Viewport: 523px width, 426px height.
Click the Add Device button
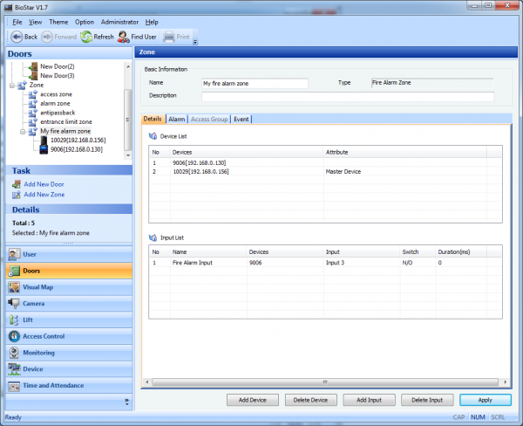click(247, 400)
